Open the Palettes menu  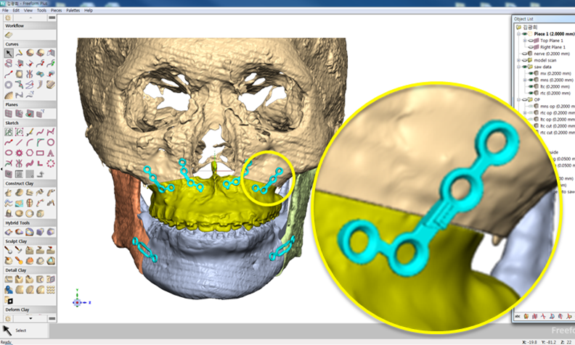[73, 11]
